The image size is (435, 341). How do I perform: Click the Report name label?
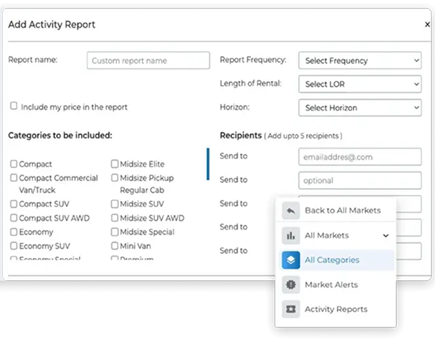tap(33, 59)
